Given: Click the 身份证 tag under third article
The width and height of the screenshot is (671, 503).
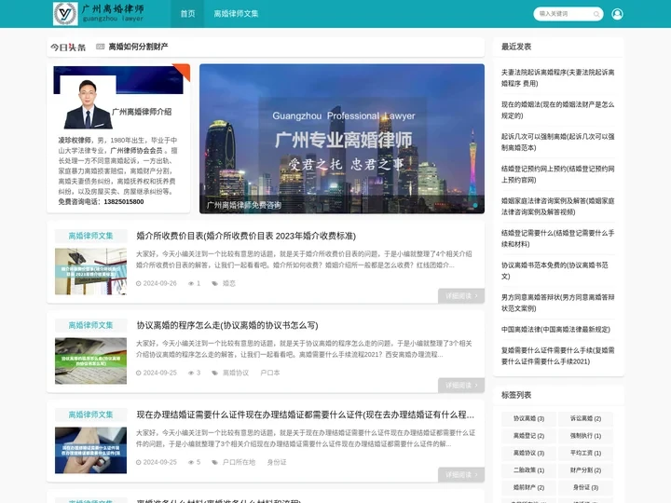Looking at the screenshot, I should [x=277, y=462].
